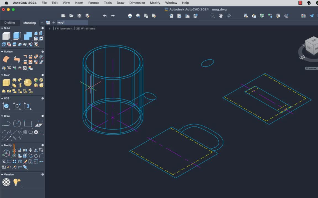Screen dimensions: 318x198
Task: Open Modify panel gear settings
Action: click(x=43, y=145)
